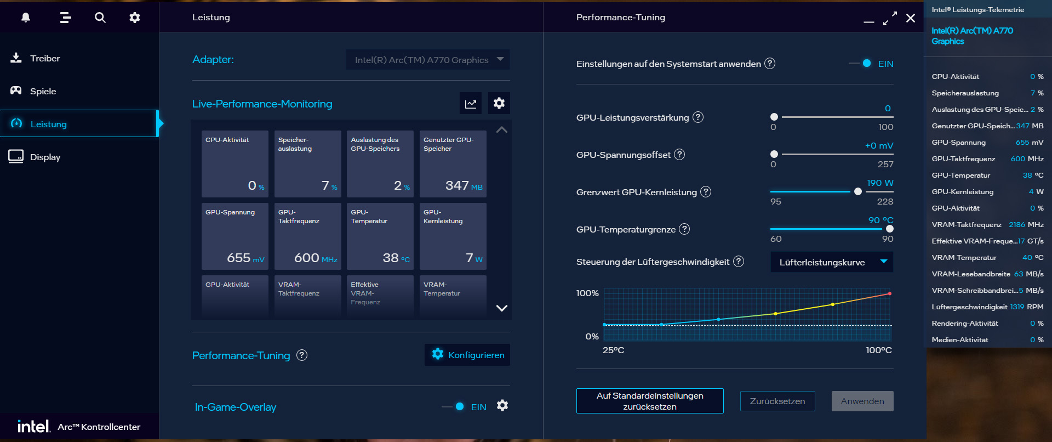Show help for Lüftergeschwindigkeit control
1052x442 pixels.
click(x=739, y=262)
